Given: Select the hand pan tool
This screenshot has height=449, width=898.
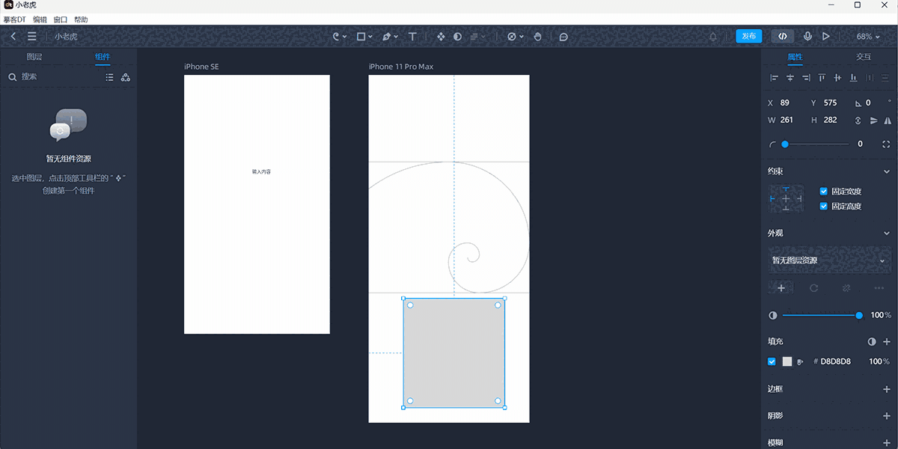Looking at the screenshot, I should pyautogui.click(x=537, y=36).
